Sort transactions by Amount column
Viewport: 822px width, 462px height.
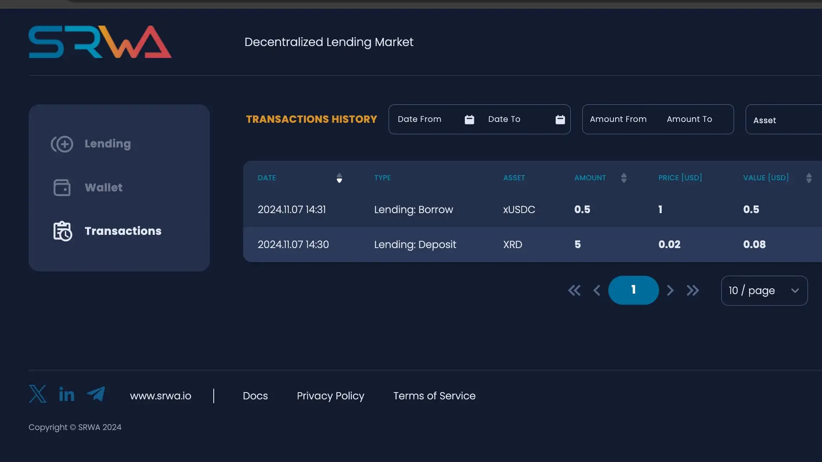point(623,178)
